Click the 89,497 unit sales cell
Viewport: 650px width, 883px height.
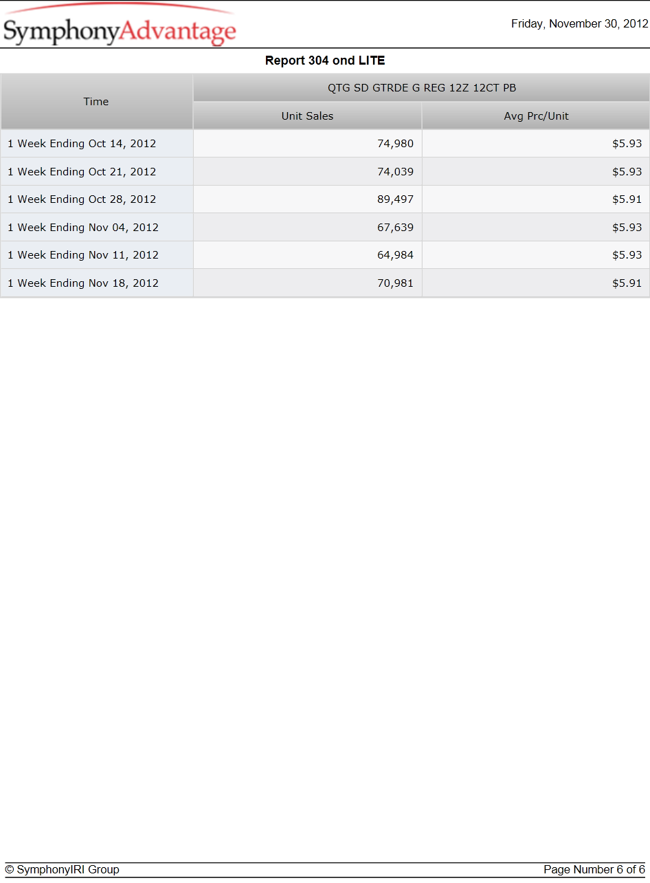tap(307, 199)
